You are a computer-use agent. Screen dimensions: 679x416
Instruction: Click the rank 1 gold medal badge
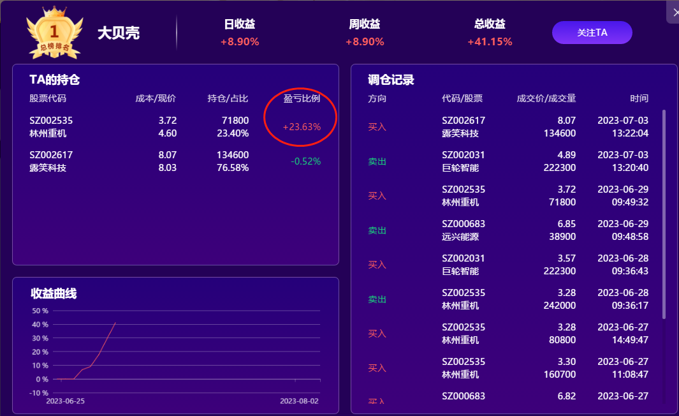(55, 33)
